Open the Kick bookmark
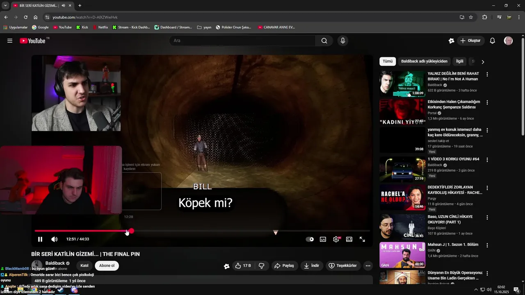 (x=82, y=27)
